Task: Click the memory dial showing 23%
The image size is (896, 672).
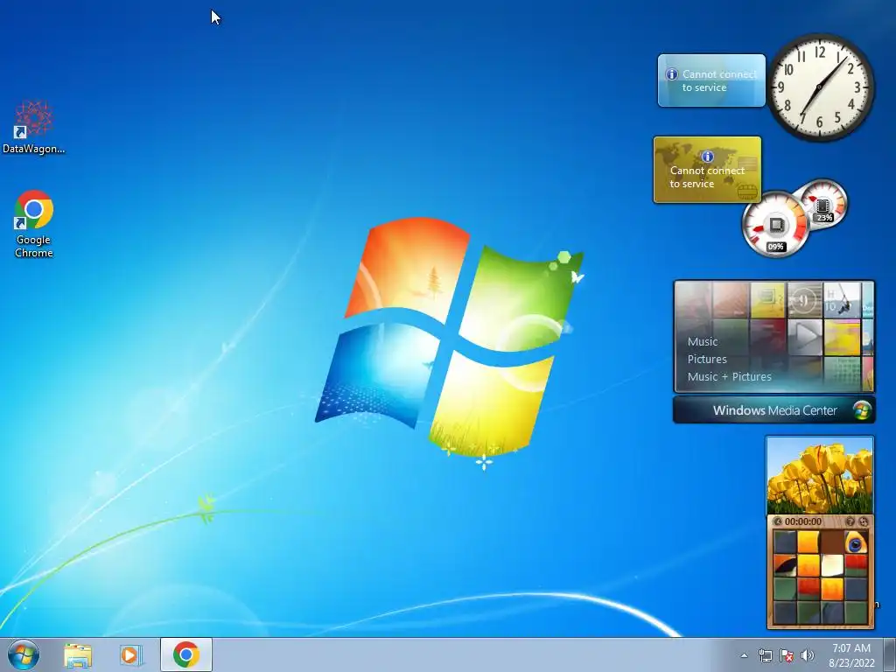Action: click(823, 203)
